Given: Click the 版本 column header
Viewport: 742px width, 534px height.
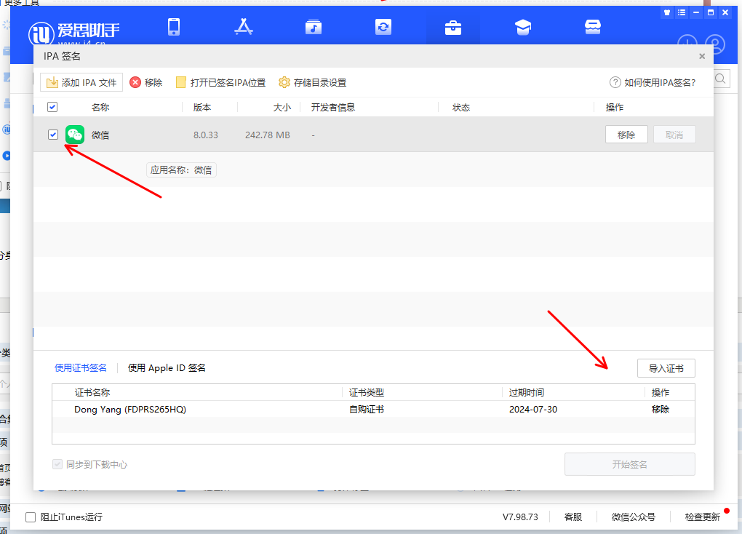Looking at the screenshot, I should point(202,108).
